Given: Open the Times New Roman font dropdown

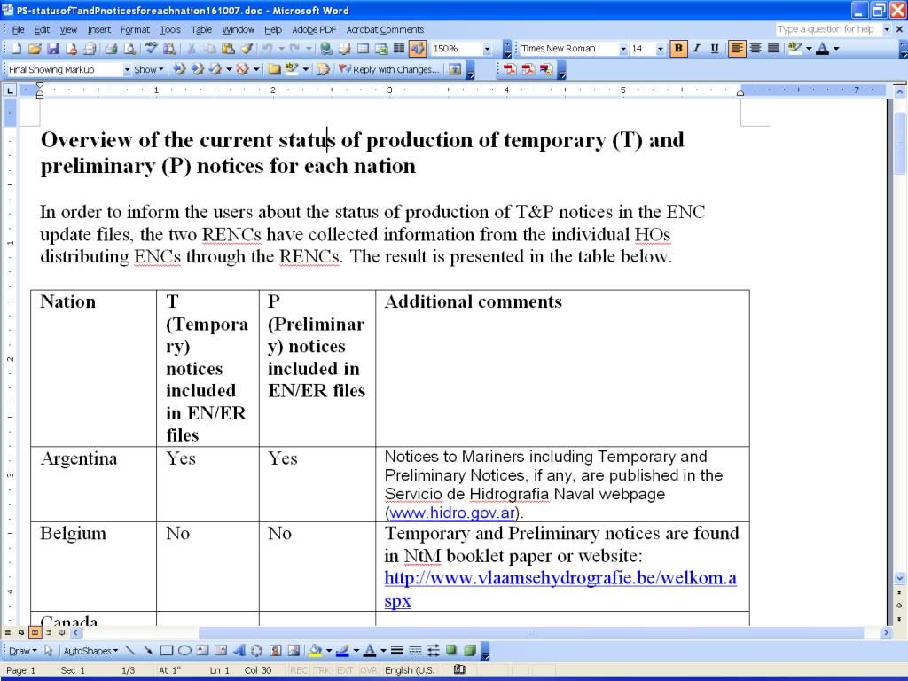Looking at the screenshot, I should (x=623, y=50).
